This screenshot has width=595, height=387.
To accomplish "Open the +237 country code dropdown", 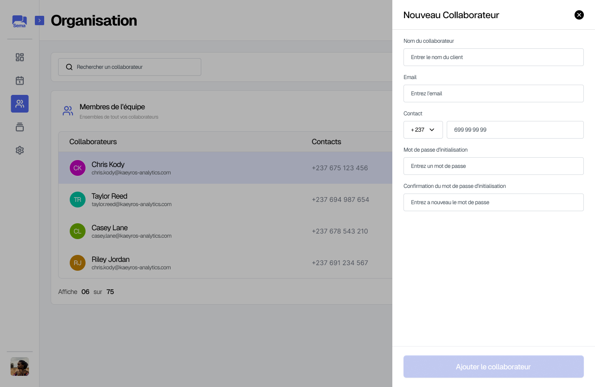I will pyautogui.click(x=423, y=130).
